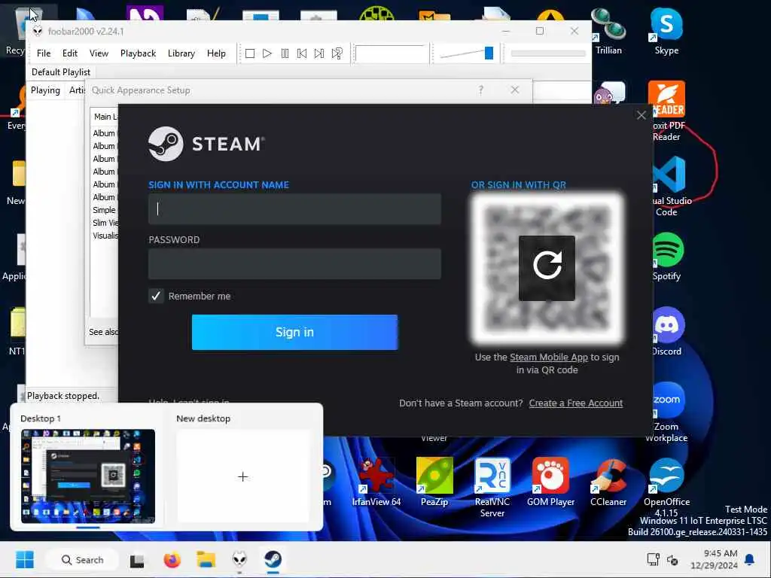Open the Library menu in foobar2000
771x578 pixels.
(181, 53)
